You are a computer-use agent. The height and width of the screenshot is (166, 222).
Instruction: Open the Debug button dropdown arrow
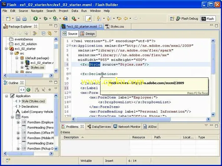(x=50, y=19)
